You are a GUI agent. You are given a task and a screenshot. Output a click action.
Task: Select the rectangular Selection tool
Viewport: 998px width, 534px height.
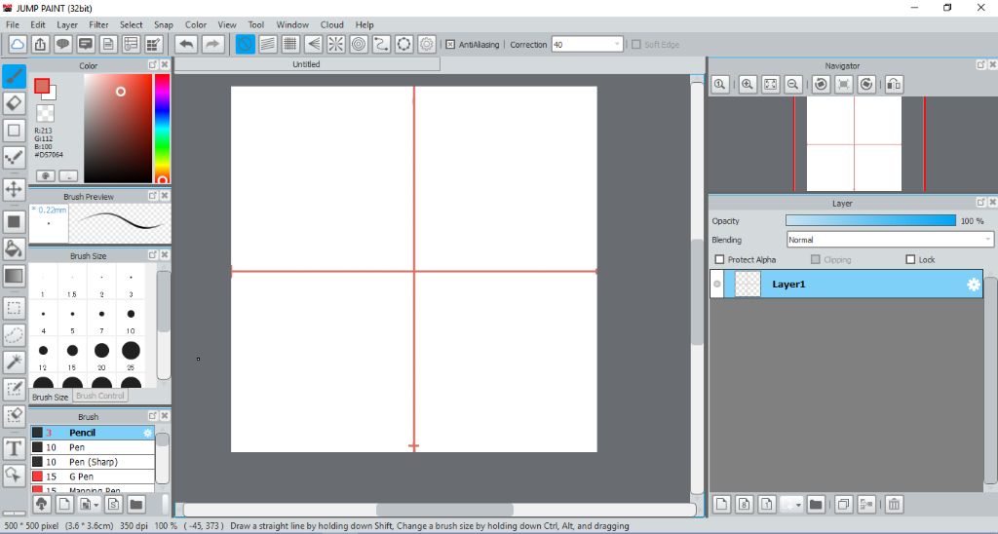14,309
